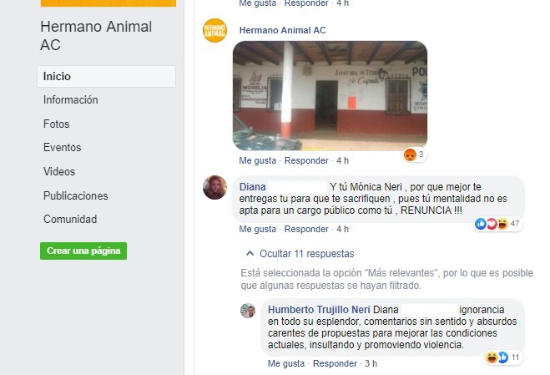The height and width of the screenshot is (375, 550).
Task: Navigate to Eventos in sidebar
Action: tap(62, 148)
